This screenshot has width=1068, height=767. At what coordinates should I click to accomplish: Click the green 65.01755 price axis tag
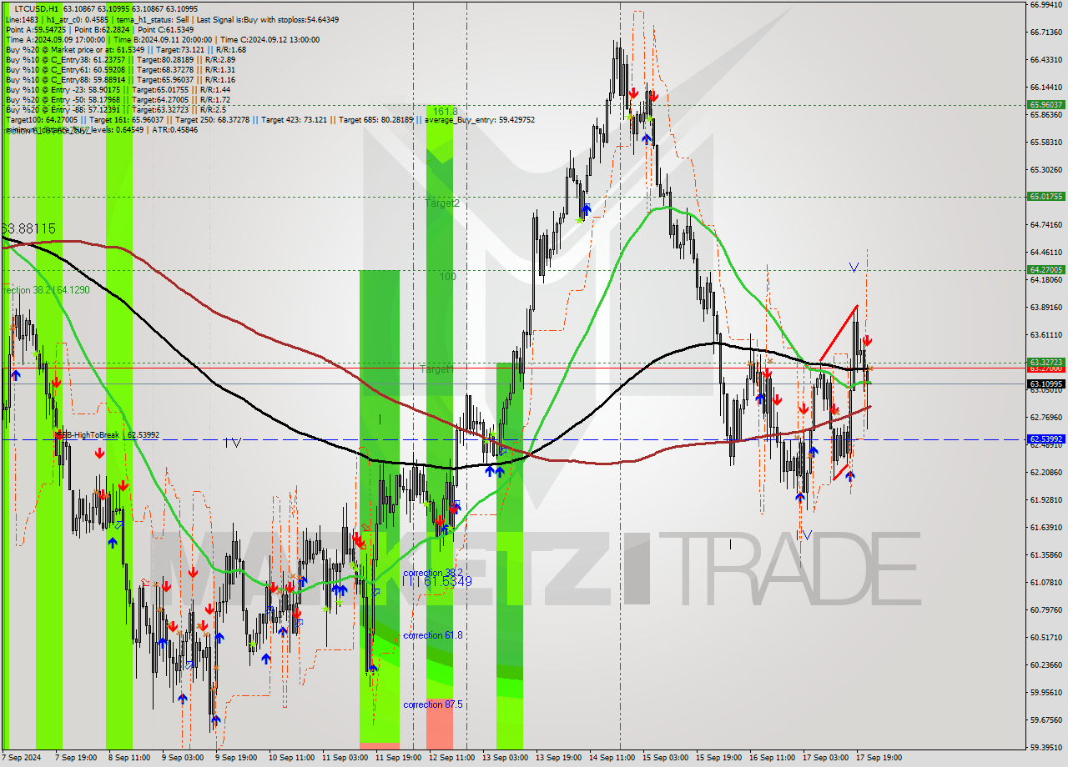click(x=1046, y=197)
